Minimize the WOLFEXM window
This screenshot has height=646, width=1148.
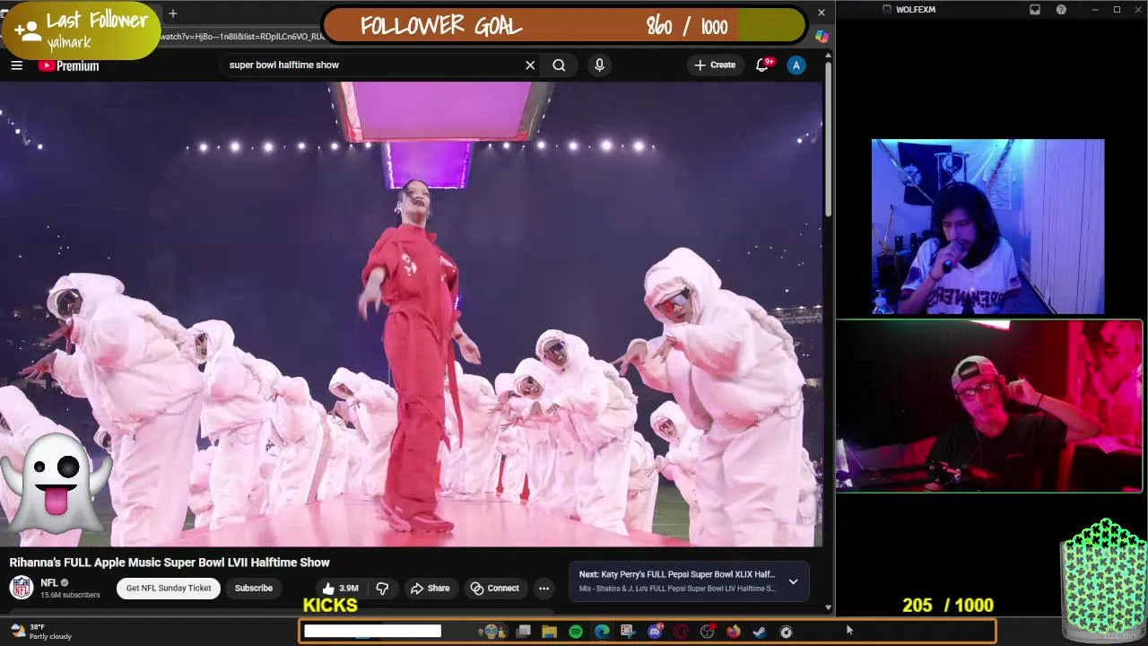tap(1094, 9)
